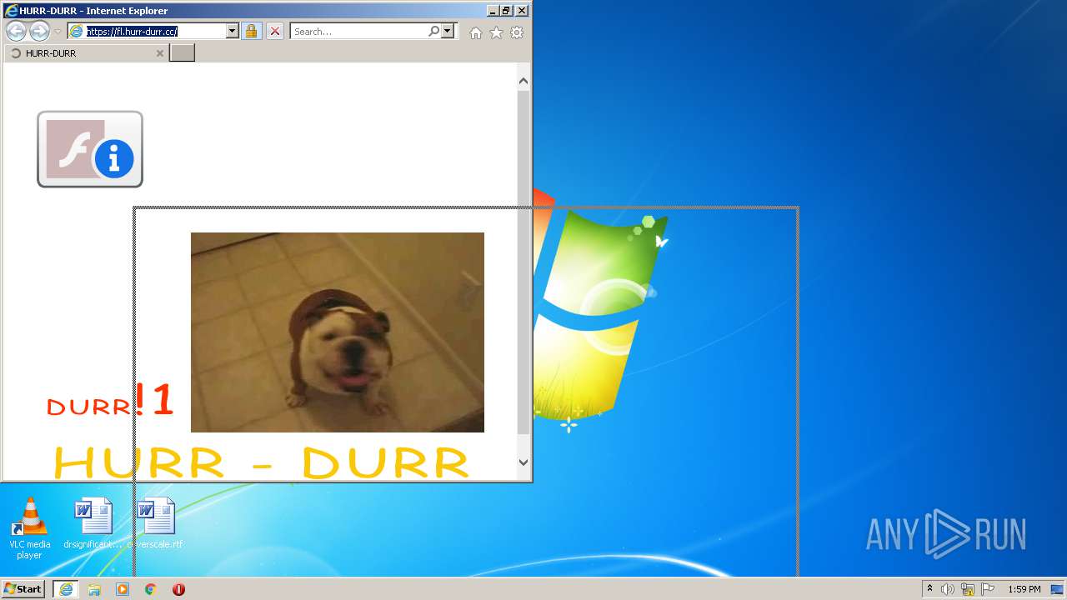The height and width of the screenshot is (600, 1067).
Task: Click the bulldog image on the page
Action: coord(338,332)
